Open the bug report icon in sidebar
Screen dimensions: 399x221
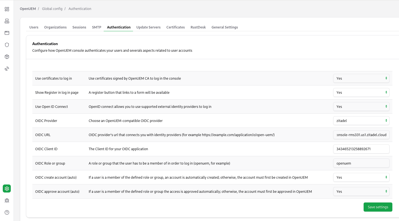pos(7,201)
